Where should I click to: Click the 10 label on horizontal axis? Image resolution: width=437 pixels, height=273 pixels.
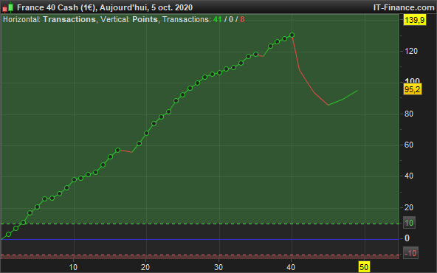click(x=73, y=267)
